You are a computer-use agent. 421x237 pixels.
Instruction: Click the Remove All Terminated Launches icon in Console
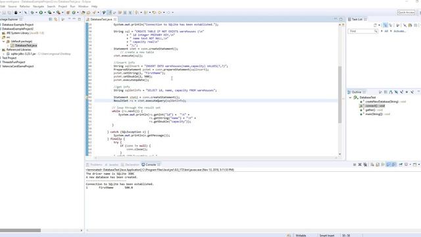click(x=365, y=165)
